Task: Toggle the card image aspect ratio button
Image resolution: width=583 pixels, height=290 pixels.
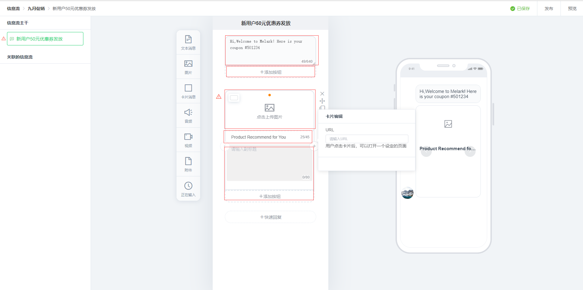Action: [x=234, y=98]
